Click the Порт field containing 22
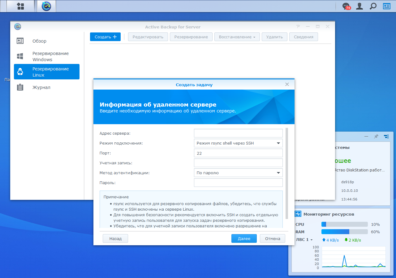The width and height of the screenshot is (396, 278). pos(238,153)
